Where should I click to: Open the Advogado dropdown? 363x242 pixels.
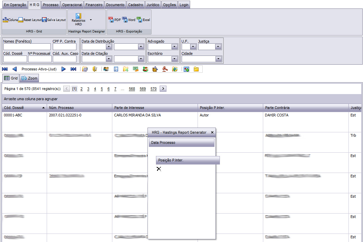tap(175, 47)
